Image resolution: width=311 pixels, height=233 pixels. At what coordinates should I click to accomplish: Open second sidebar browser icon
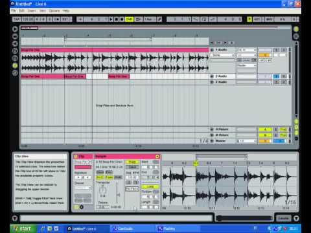(15, 36)
